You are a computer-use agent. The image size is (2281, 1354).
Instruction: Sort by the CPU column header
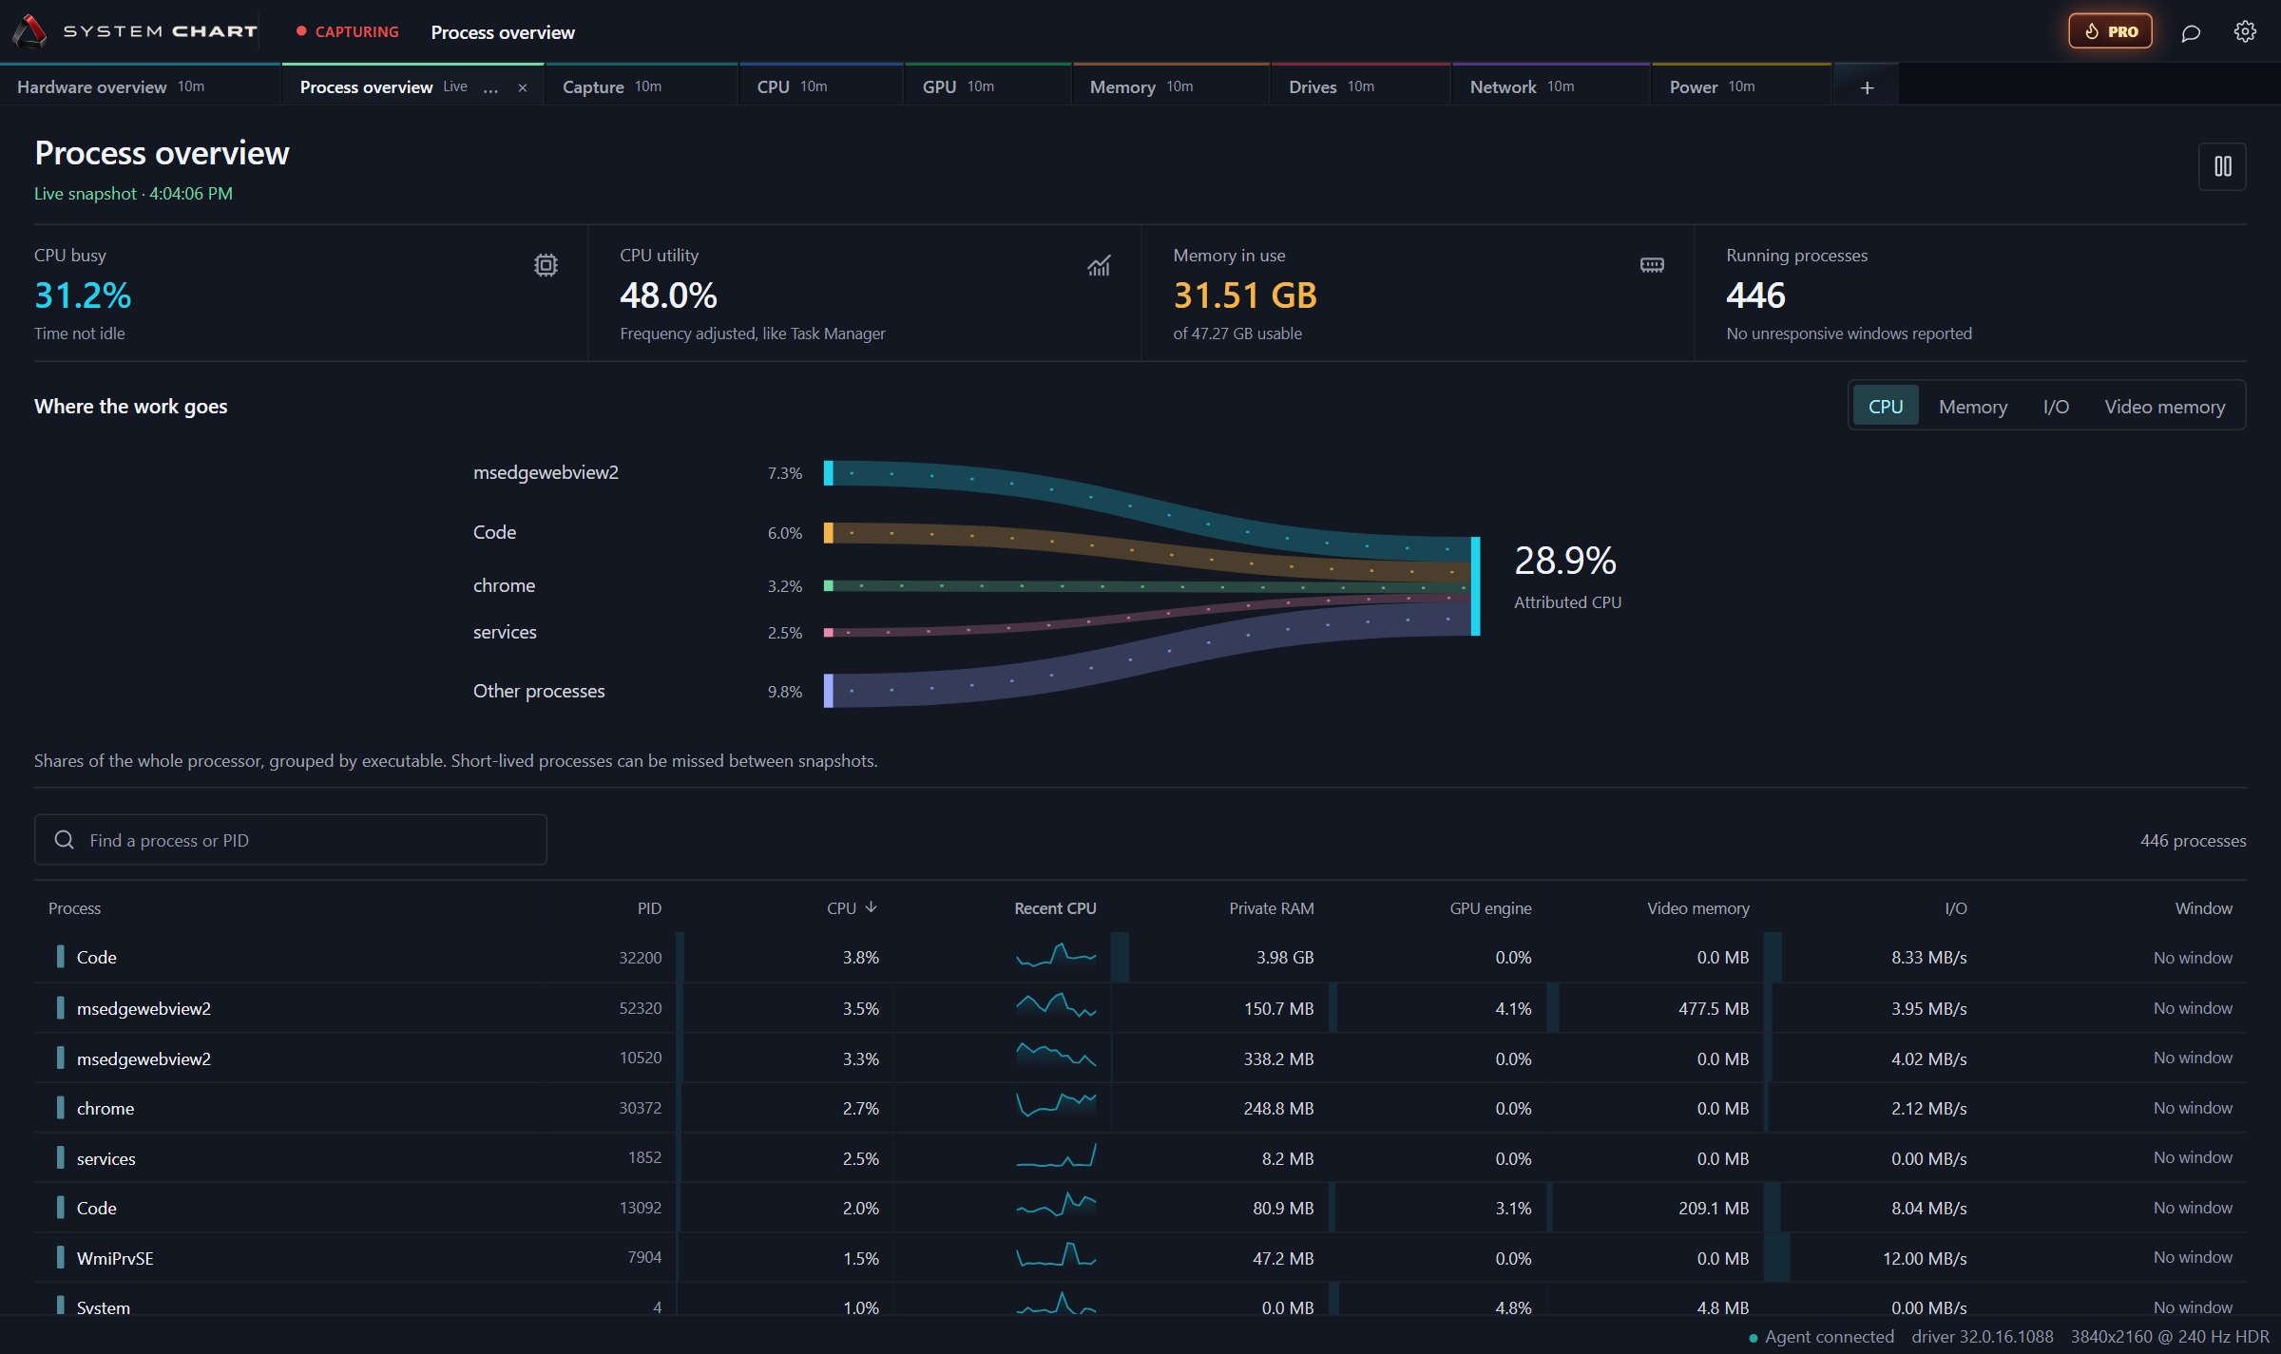(x=852, y=908)
